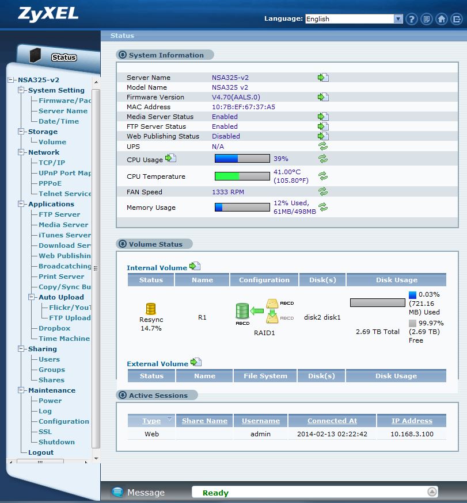Click Logout in the tree

pos(41,452)
